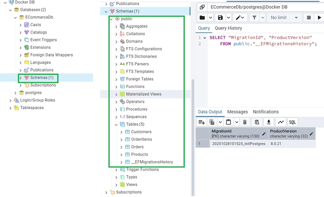
Task: Click the SQL button in Data Output toolbar
Action: tap(292, 122)
